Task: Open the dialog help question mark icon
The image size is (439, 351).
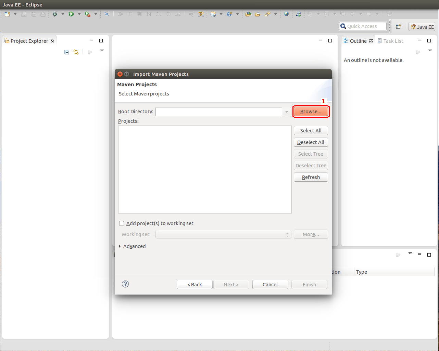Action: [x=125, y=284]
